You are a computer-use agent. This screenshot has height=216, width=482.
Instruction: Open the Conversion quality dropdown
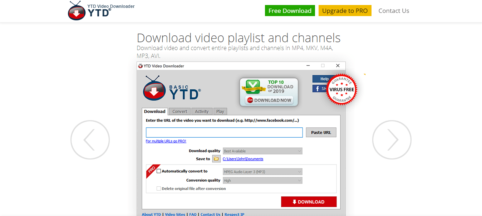[262, 181]
